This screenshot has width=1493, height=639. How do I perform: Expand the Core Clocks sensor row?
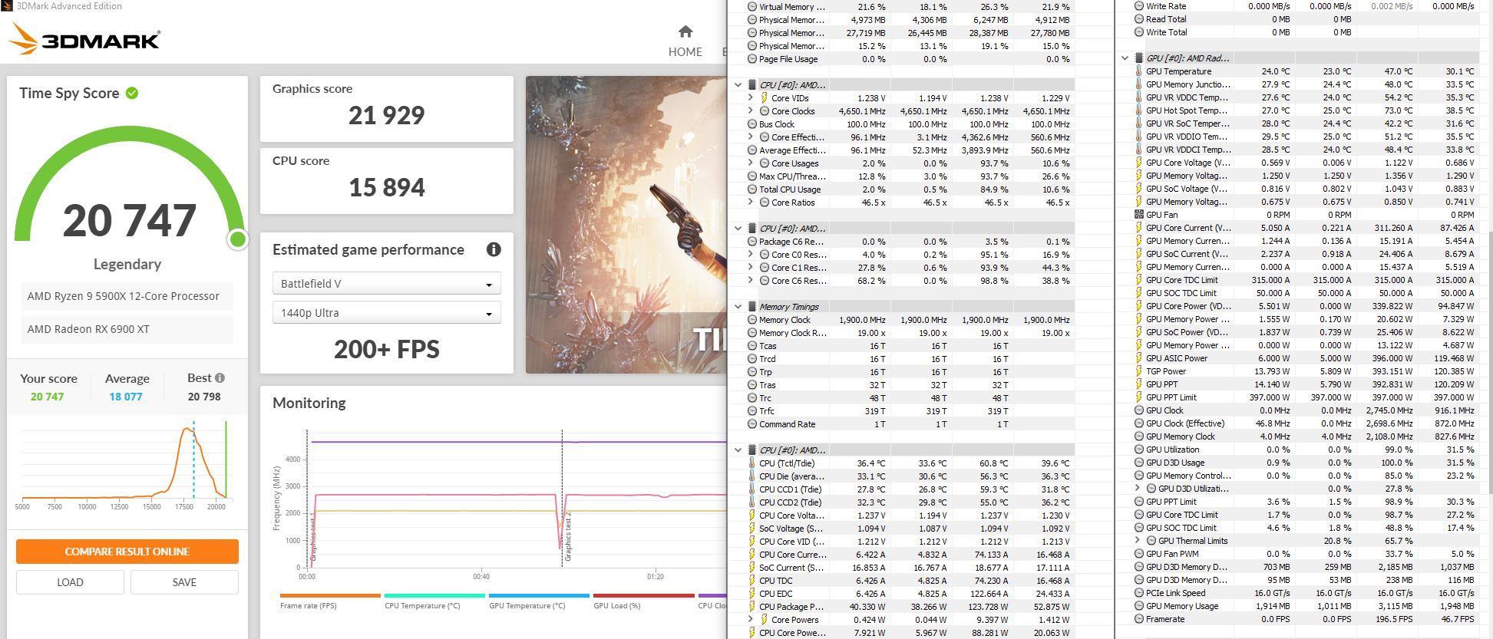tap(751, 111)
